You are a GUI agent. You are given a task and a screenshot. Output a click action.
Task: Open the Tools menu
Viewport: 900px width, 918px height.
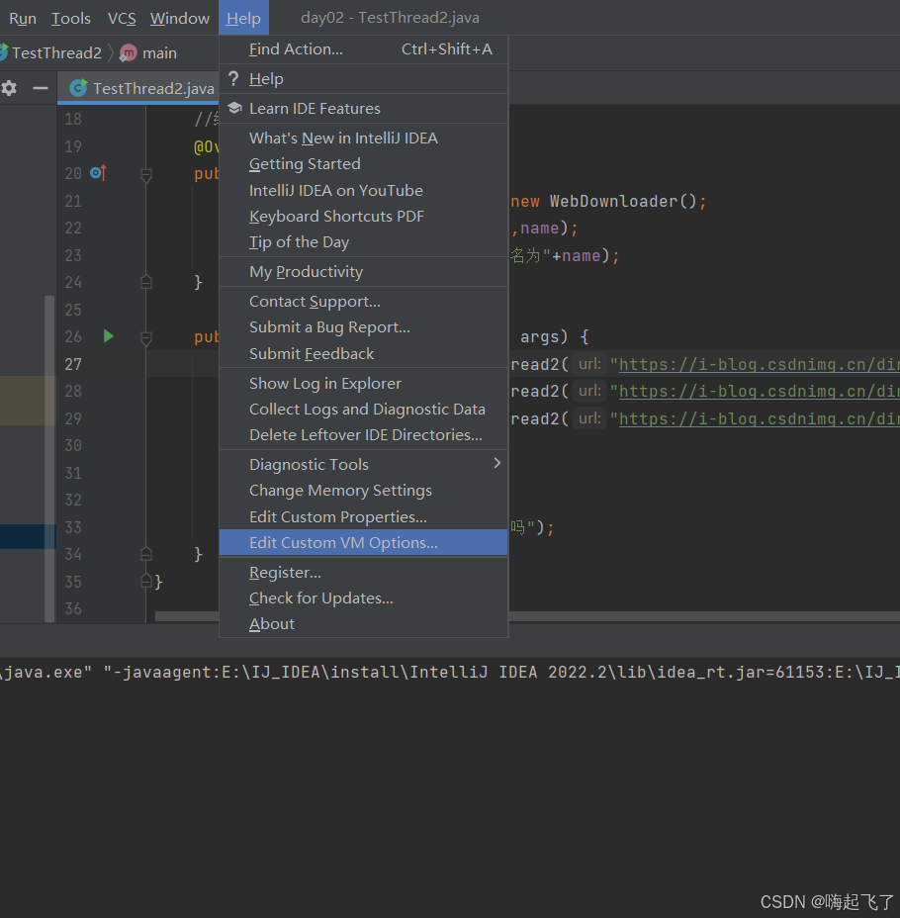(71, 18)
